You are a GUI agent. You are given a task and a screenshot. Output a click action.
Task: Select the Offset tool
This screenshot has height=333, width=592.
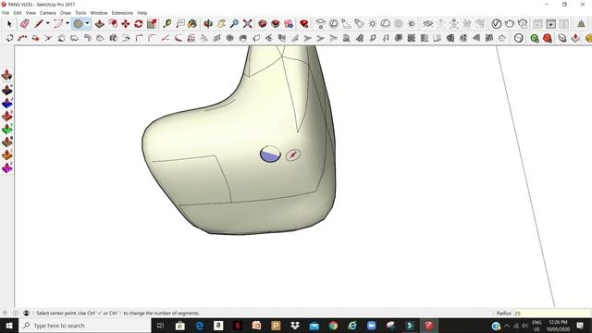pyautogui.click(x=113, y=24)
